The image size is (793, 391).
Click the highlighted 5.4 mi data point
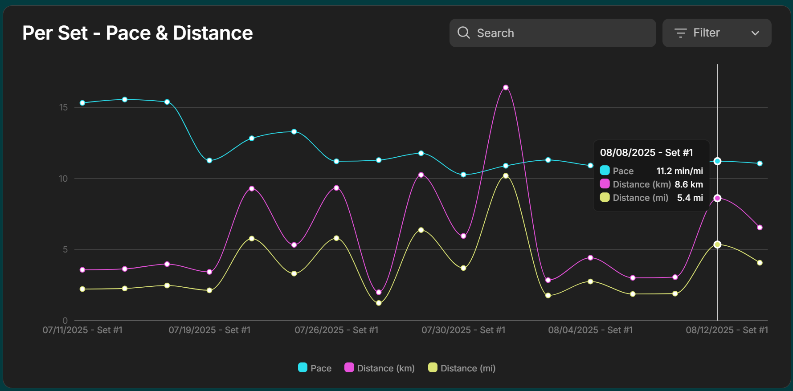(x=717, y=244)
